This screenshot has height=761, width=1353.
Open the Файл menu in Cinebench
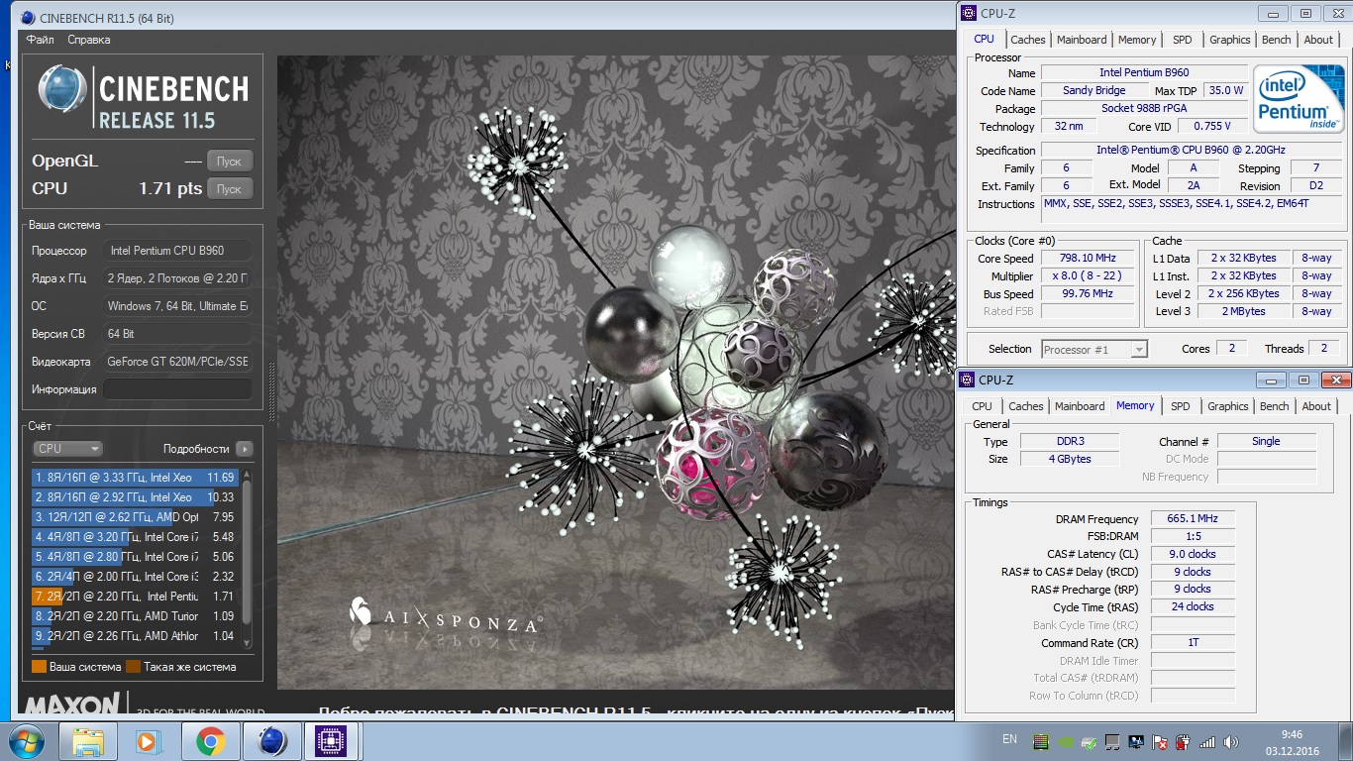[41, 40]
